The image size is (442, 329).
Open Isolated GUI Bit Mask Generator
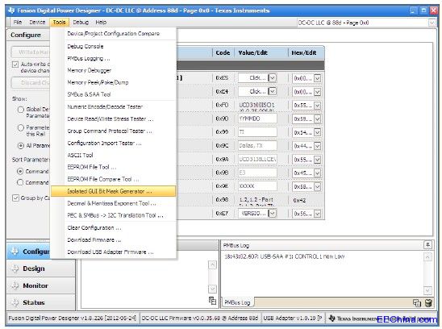coord(113,191)
